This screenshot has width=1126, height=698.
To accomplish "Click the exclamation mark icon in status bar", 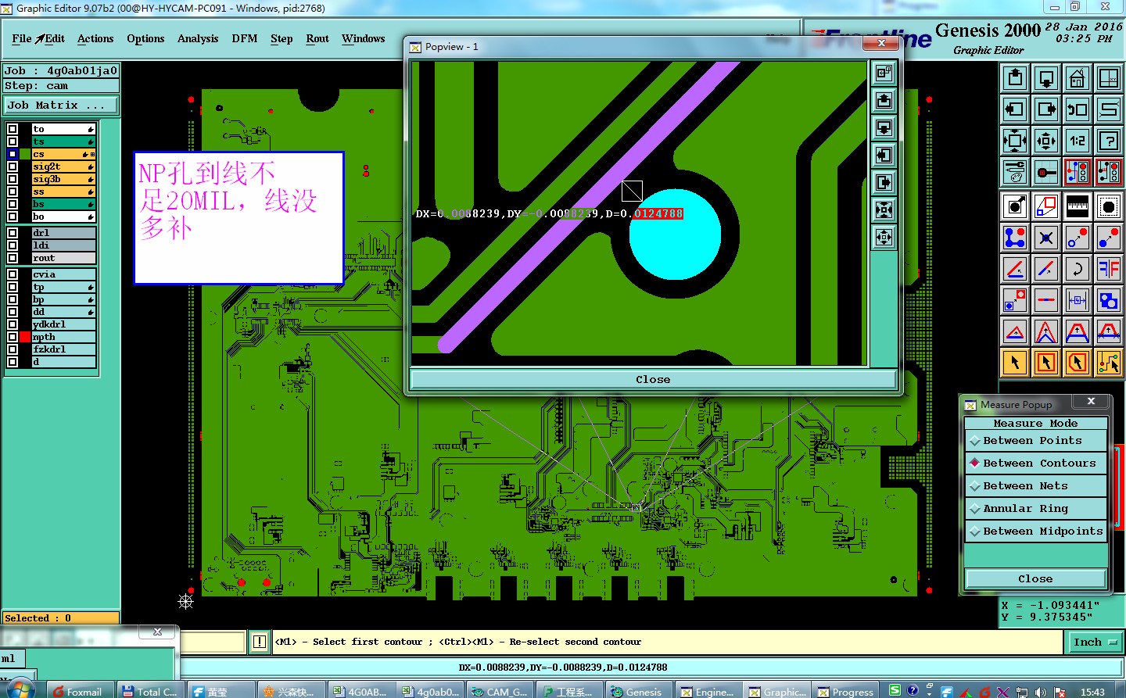I will tap(260, 642).
